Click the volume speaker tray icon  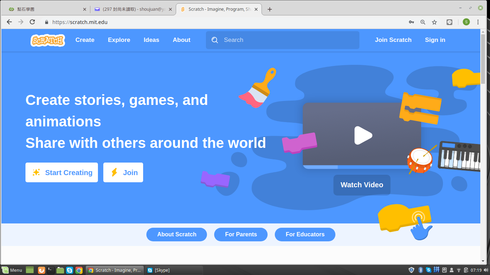(486, 270)
